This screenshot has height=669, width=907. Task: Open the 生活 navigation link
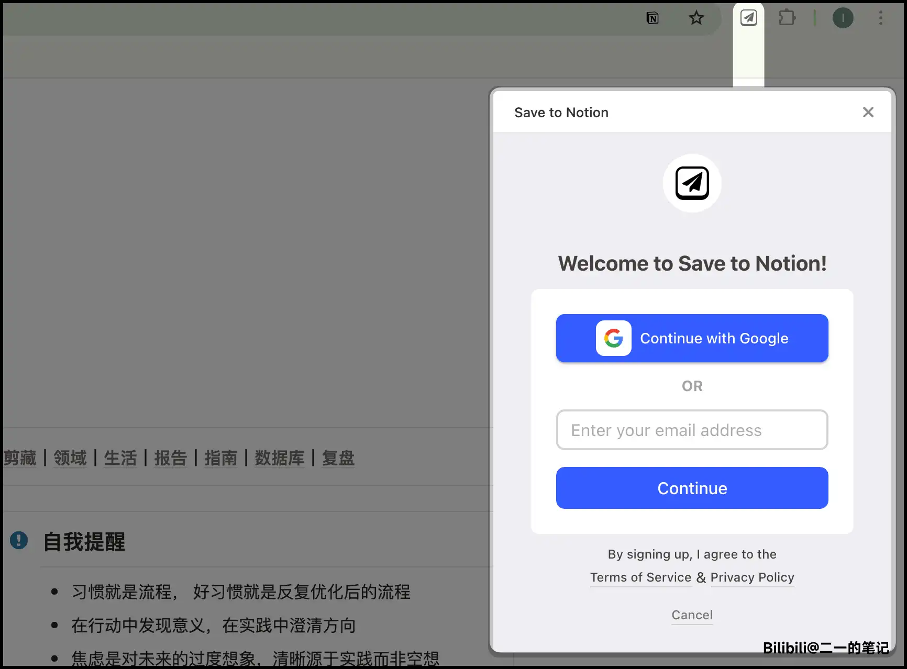click(120, 458)
